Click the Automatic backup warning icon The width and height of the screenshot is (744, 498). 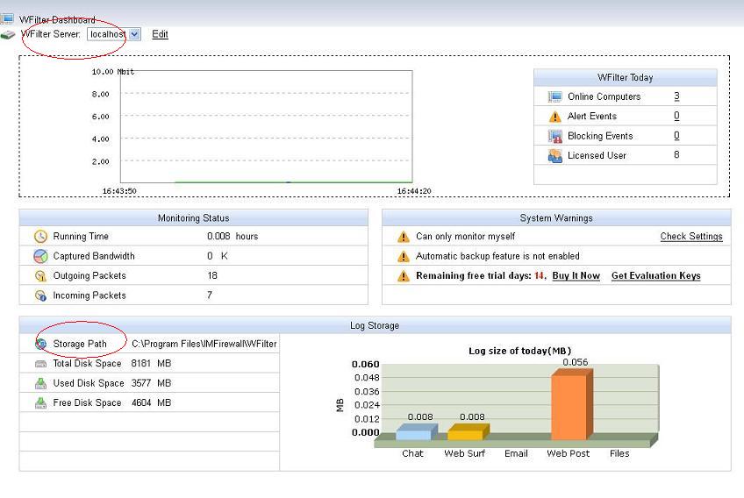click(x=404, y=257)
